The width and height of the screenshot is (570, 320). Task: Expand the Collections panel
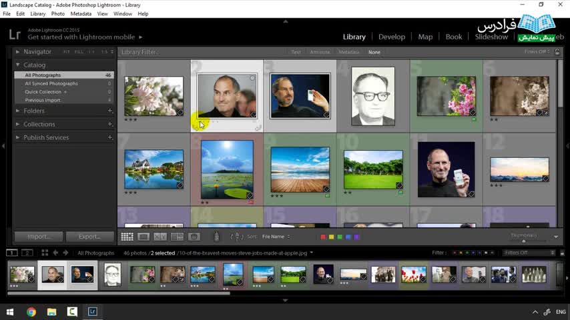(x=17, y=124)
